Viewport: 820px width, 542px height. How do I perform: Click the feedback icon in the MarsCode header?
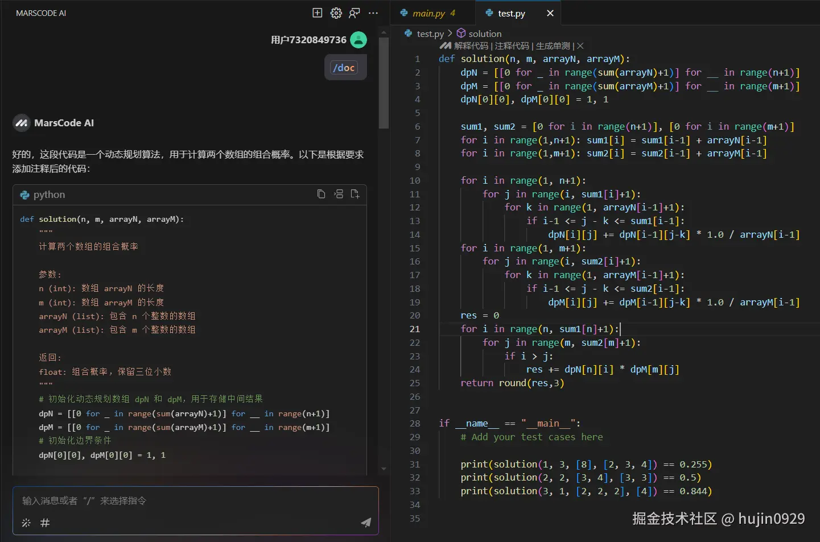tap(355, 13)
